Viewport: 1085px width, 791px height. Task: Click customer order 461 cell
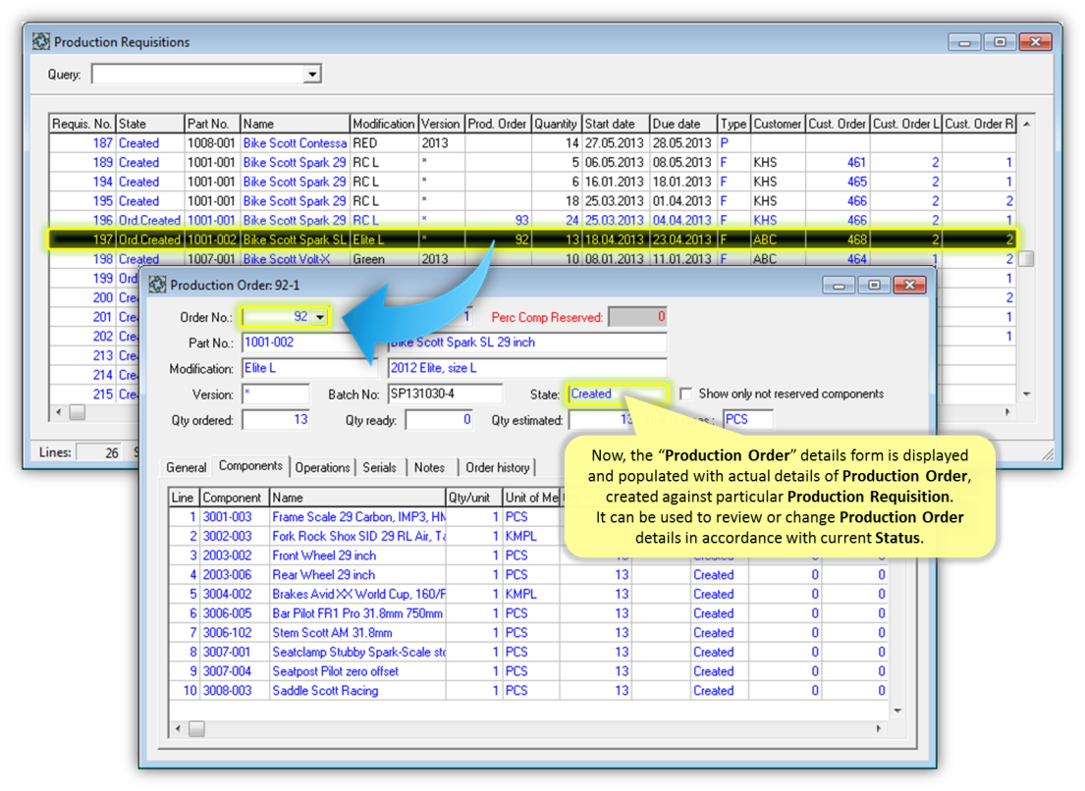pos(838,163)
